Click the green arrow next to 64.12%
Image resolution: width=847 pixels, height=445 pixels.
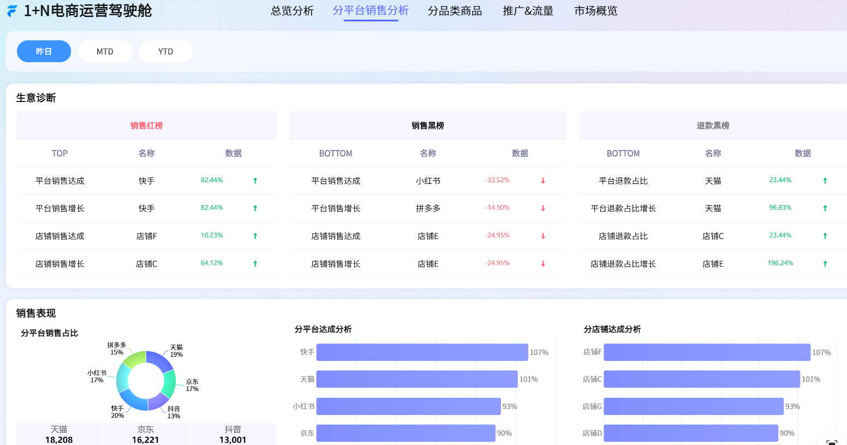pos(255,263)
